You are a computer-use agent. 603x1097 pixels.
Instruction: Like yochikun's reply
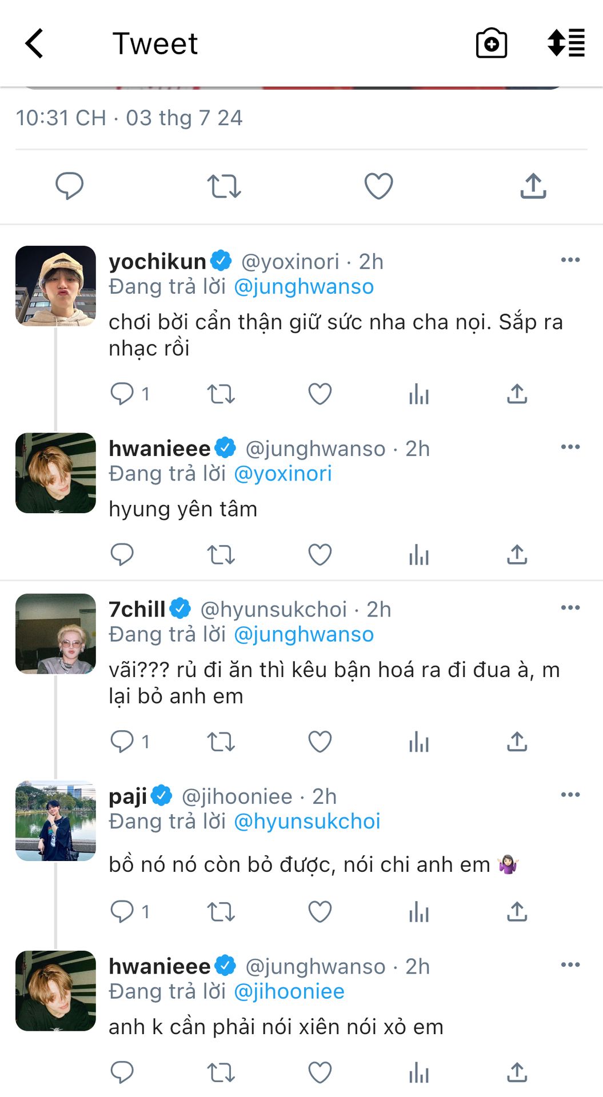click(320, 394)
